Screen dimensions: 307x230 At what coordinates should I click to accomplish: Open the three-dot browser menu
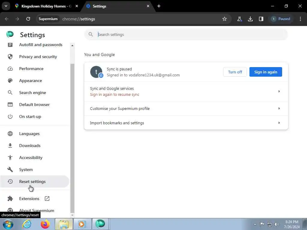(x=300, y=19)
